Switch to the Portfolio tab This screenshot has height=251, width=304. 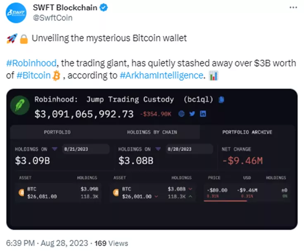pos(57,132)
